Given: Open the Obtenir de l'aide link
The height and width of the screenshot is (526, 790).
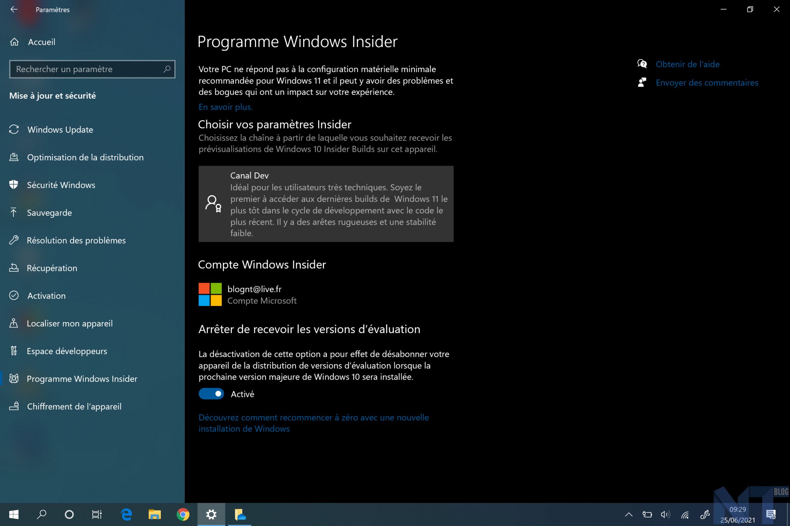Looking at the screenshot, I should 687,64.
